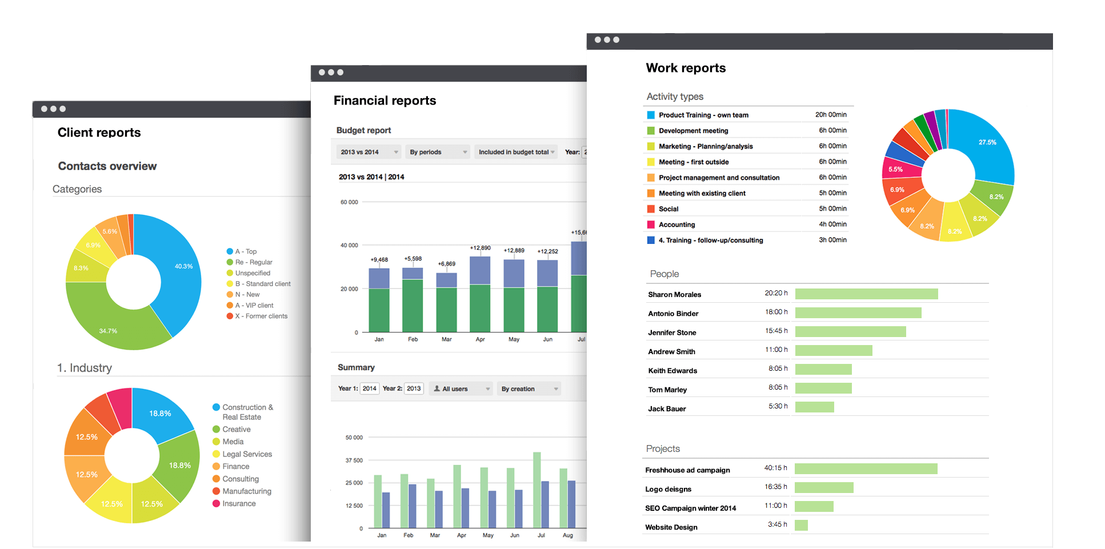
Task: Click the 'Finance' industry legend entry
Action: pyautogui.click(x=231, y=467)
